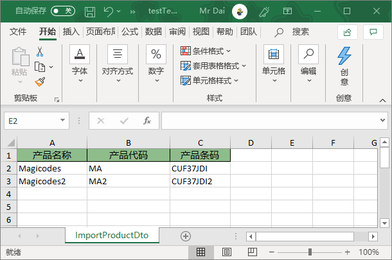Open the 插入 ribbon tab

click(x=71, y=31)
